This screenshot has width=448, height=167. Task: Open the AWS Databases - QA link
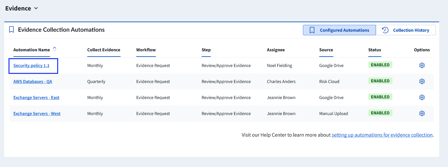coord(33,81)
